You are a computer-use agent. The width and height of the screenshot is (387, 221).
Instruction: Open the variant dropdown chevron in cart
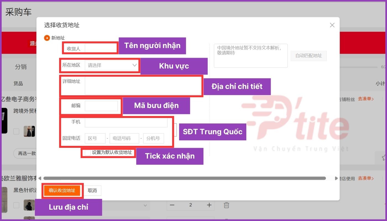[x=145, y=206]
